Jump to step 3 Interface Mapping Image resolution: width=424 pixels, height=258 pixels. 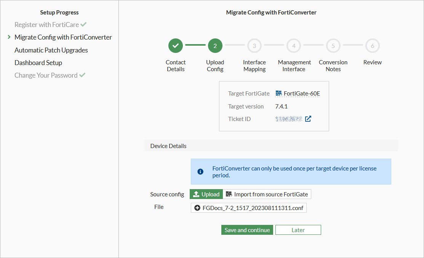coord(254,46)
